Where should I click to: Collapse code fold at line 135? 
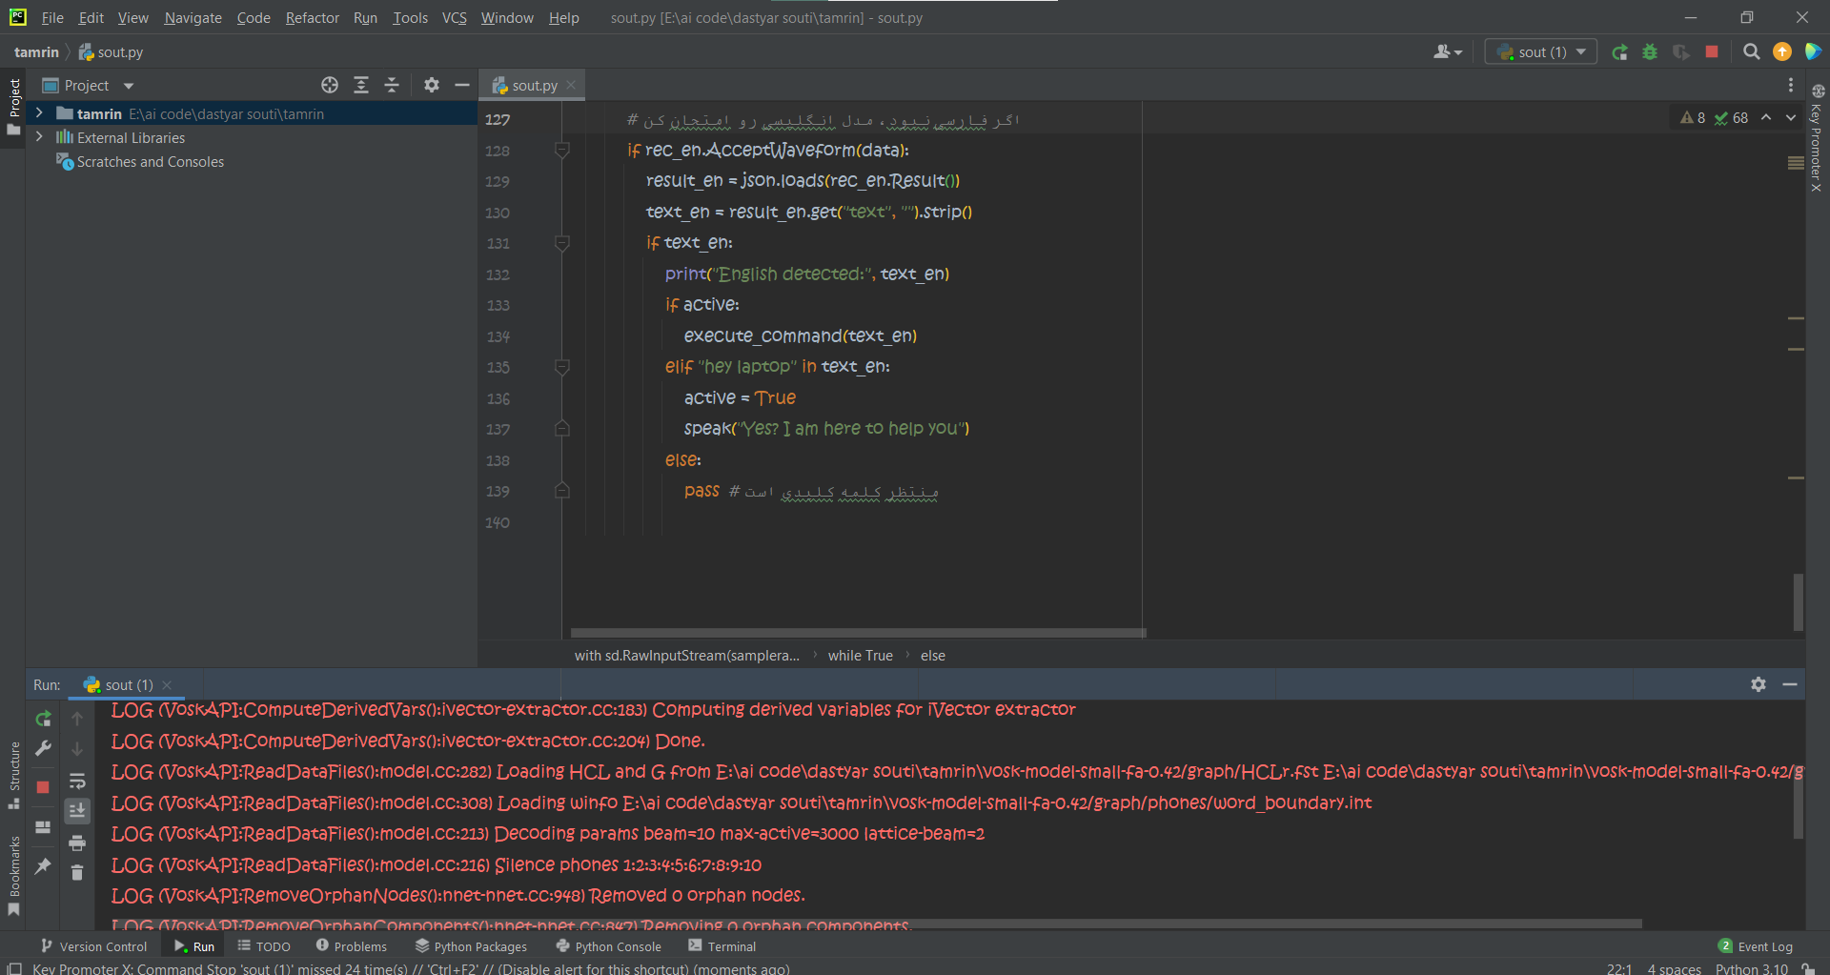pos(562,367)
